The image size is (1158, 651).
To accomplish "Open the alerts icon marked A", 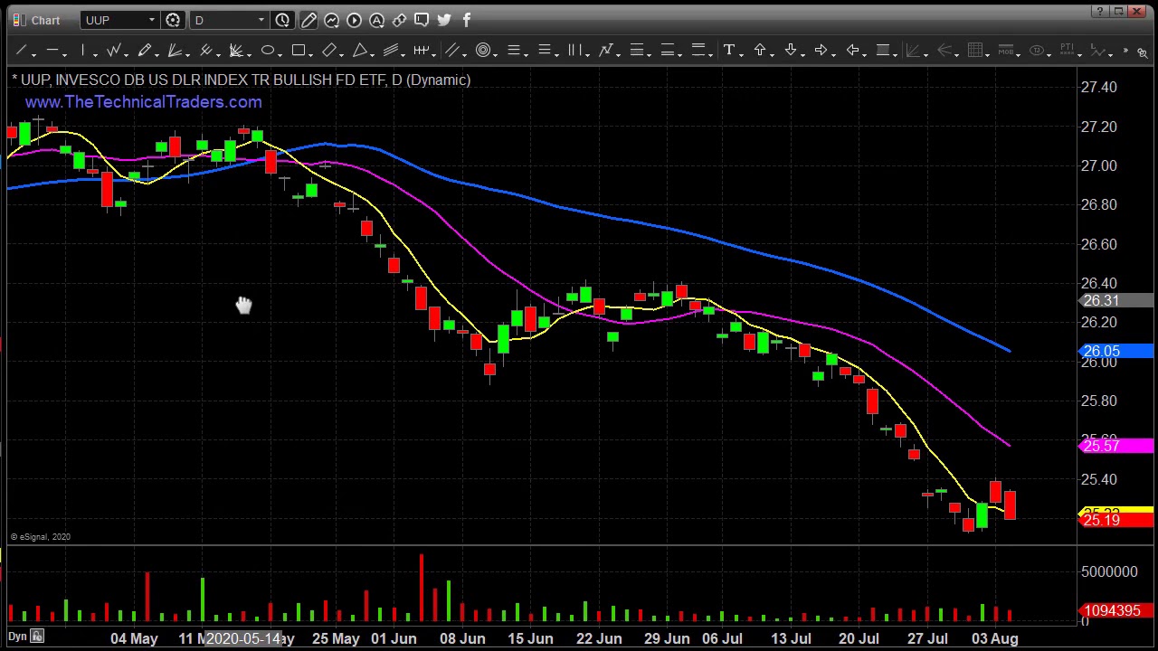I will pos(377,20).
